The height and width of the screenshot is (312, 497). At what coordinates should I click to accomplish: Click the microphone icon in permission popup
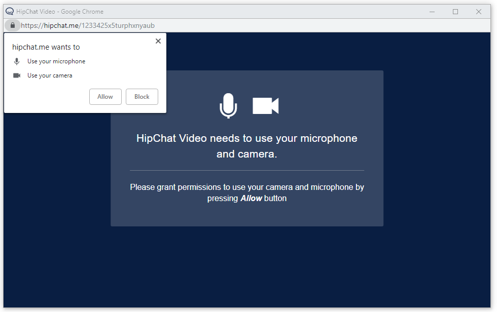pos(17,61)
